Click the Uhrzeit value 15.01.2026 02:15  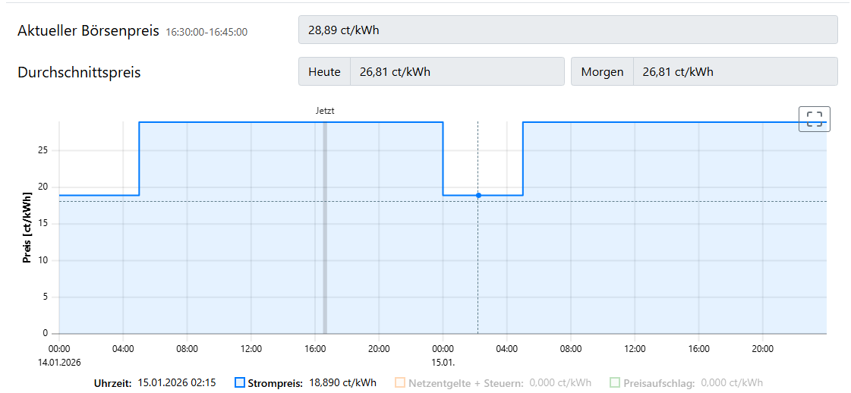[177, 382]
